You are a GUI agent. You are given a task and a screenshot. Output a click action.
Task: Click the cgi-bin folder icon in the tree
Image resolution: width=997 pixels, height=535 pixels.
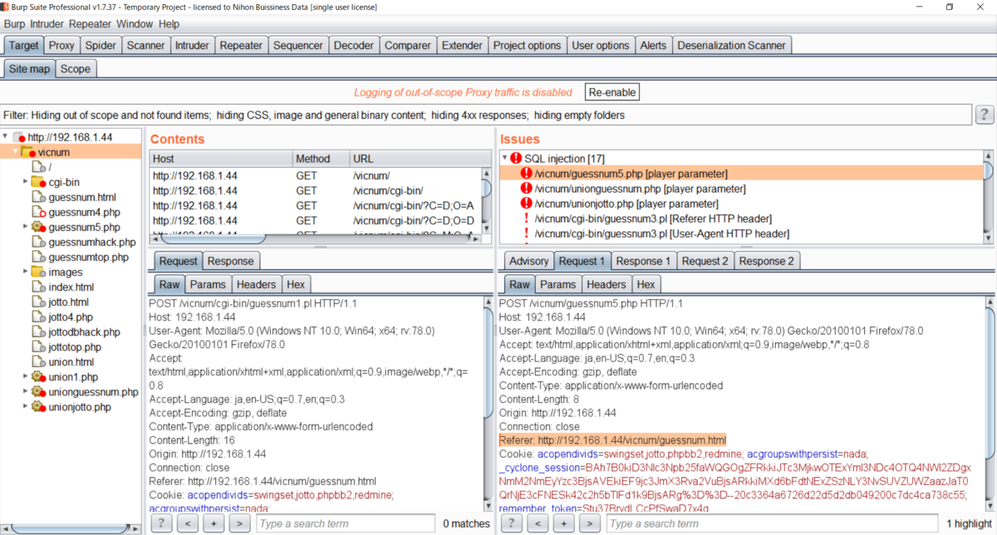point(38,182)
